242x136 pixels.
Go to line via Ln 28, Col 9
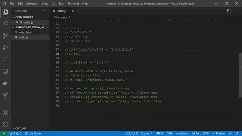coord(130,133)
